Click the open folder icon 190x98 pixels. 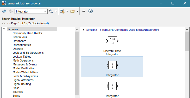click(72, 11)
